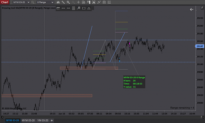Viewport: 205px width, 123px height.
Task: Click the F button on price axis
Action: click(202, 8)
